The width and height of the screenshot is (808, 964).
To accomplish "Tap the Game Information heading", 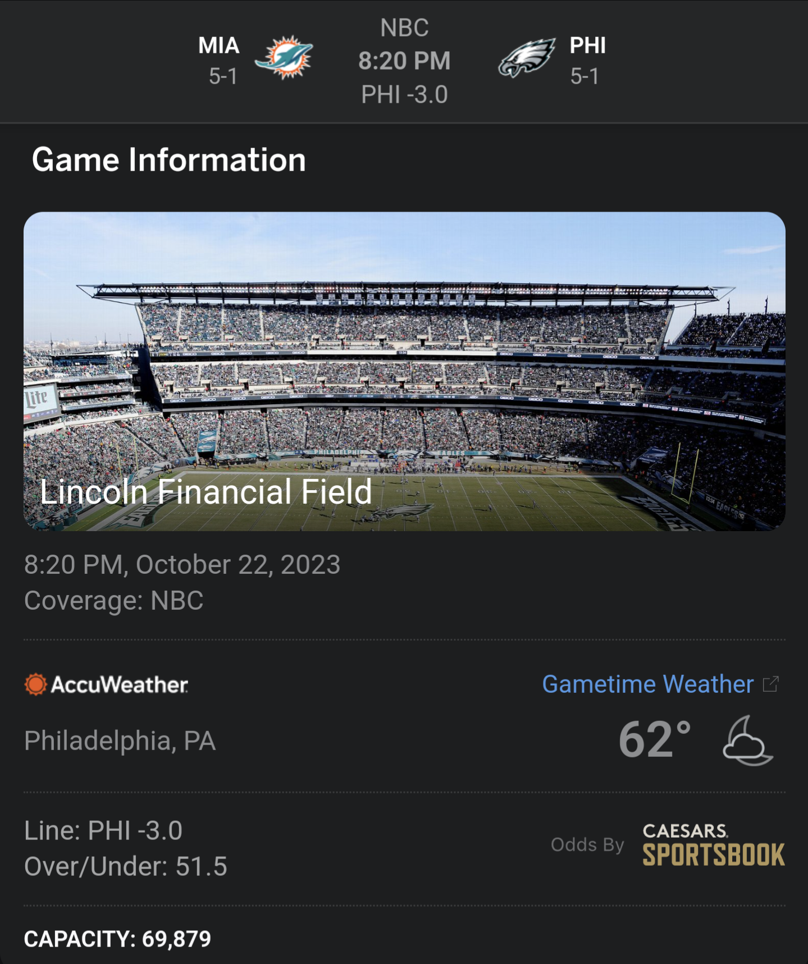I will point(169,160).
